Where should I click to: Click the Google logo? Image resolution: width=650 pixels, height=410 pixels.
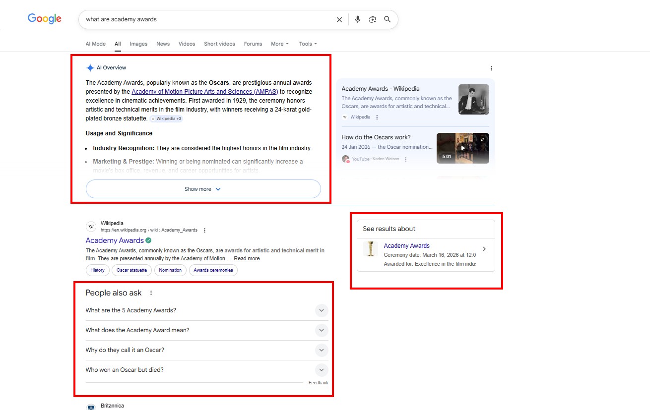[x=45, y=19]
